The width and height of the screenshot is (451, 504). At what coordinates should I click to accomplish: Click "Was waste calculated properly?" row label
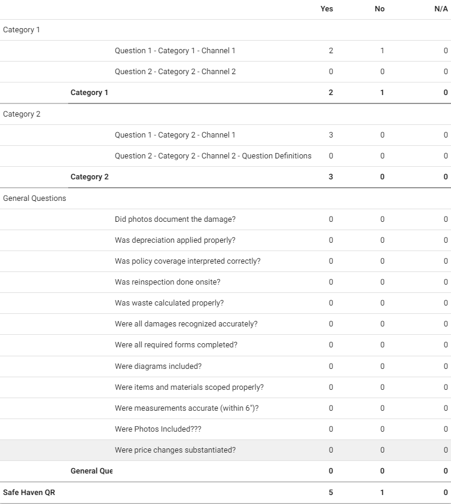169,303
